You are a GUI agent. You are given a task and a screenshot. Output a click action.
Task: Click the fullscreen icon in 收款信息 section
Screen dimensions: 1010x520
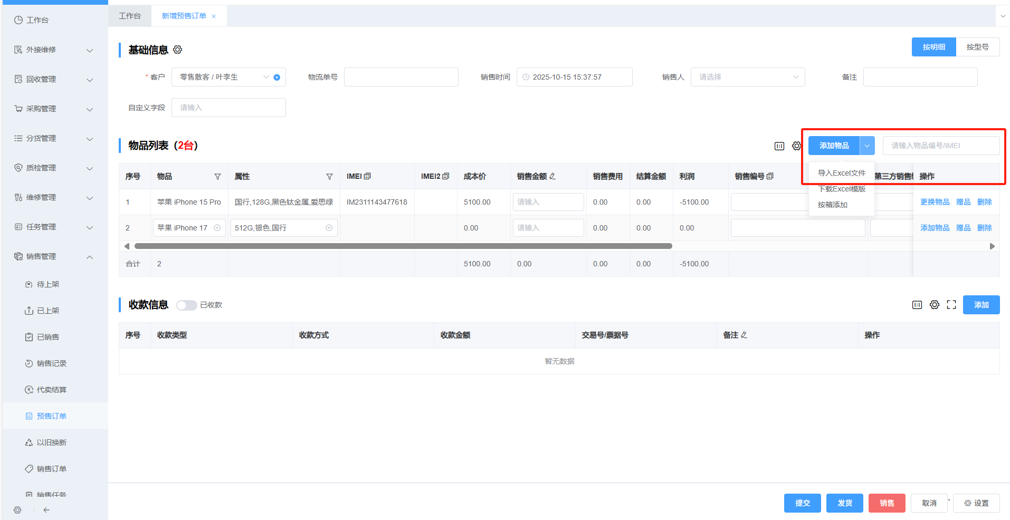[951, 305]
